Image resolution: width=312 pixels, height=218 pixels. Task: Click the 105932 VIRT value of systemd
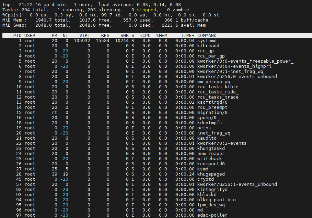(x=82, y=41)
